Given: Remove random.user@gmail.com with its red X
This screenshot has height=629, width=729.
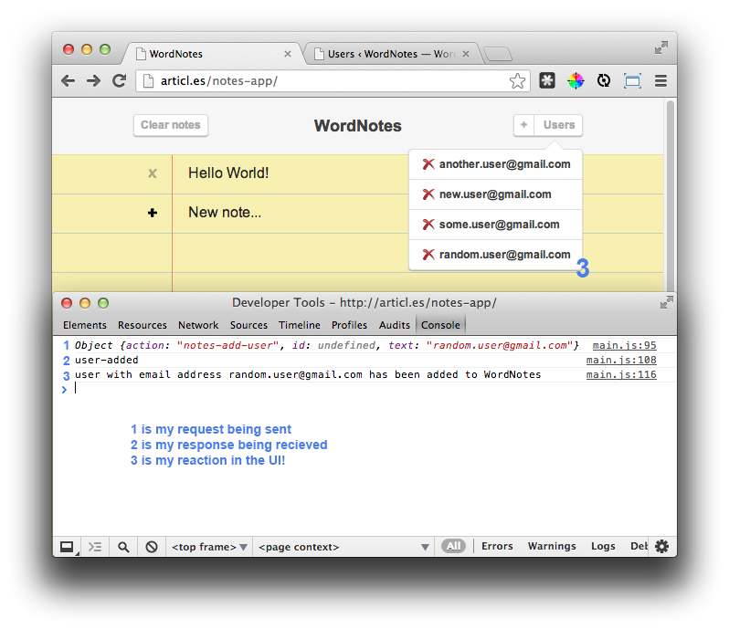Looking at the screenshot, I should (x=428, y=255).
